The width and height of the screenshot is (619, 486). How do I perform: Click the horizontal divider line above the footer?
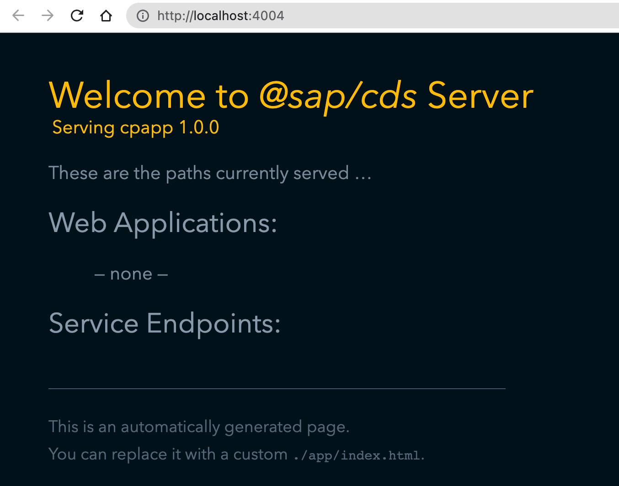(277, 389)
